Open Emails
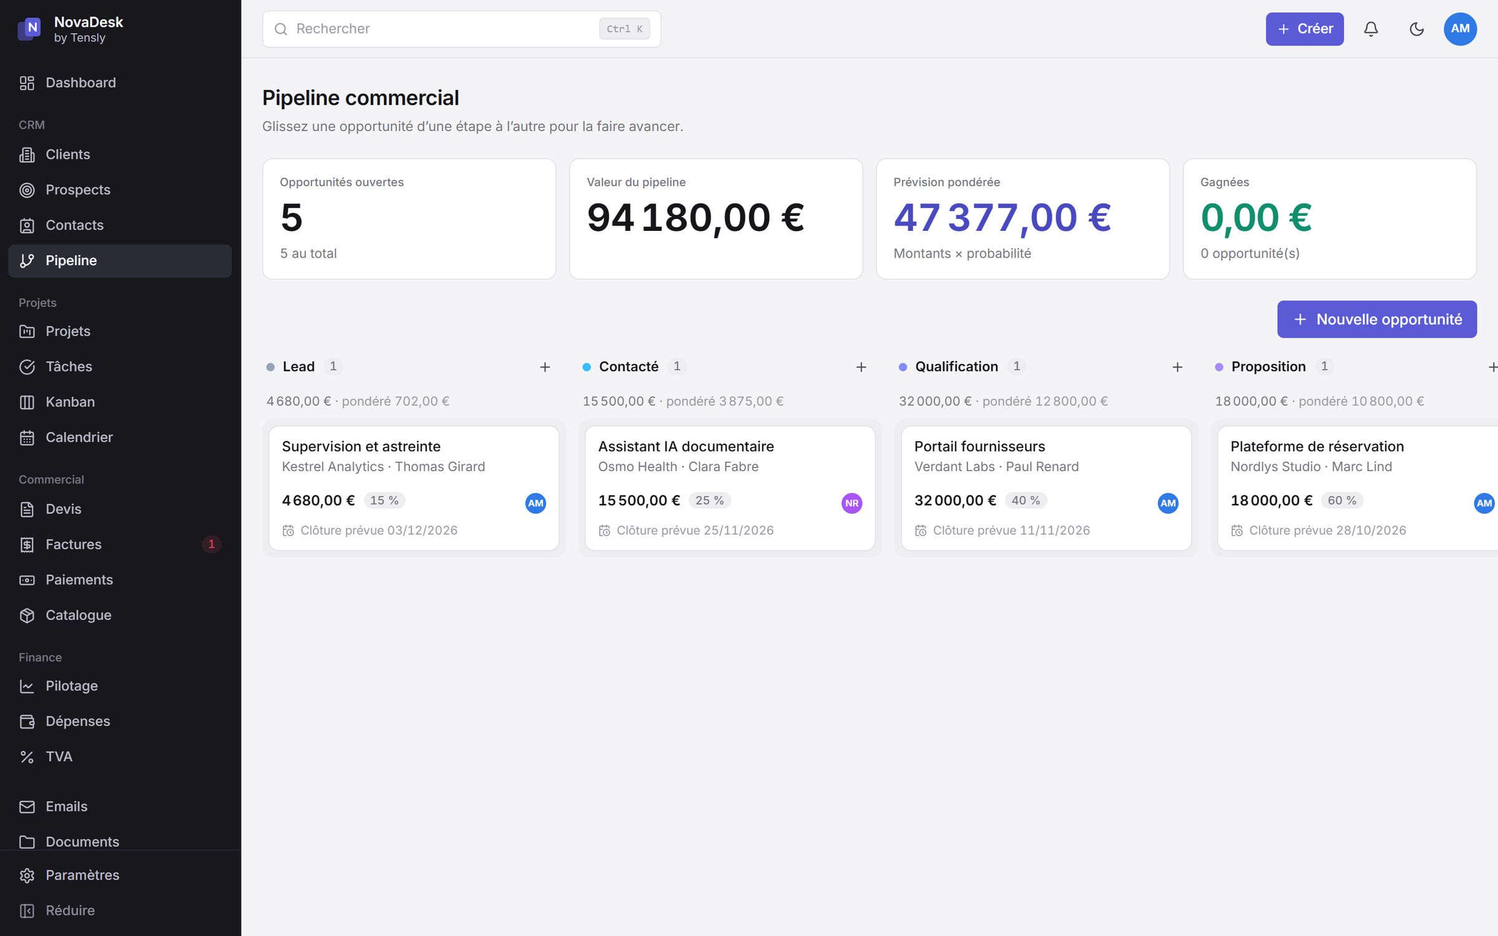The width and height of the screenshot is (1498, 936). tap(120, 806)
